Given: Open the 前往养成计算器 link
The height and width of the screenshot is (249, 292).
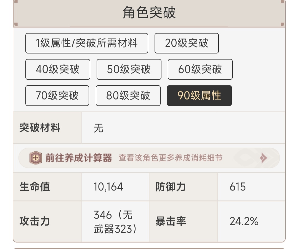Looking at the screenshot, I should [79, 158].
